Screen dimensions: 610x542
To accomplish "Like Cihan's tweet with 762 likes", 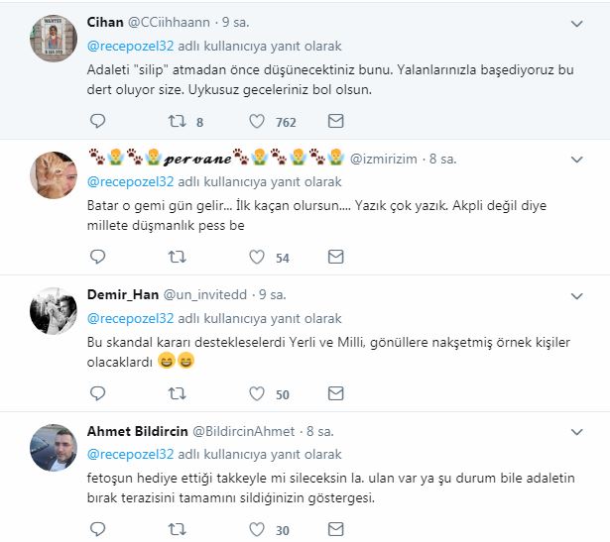I will [256, 122].
